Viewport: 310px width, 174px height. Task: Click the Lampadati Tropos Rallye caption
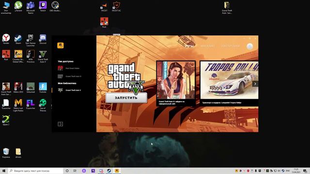coord(222,102)
